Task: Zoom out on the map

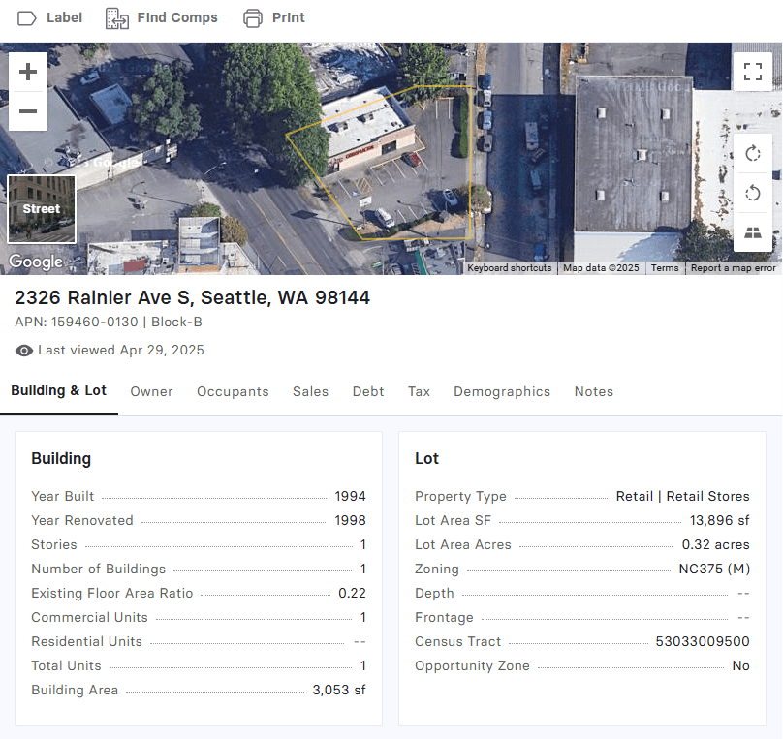Action: [28, 111]
